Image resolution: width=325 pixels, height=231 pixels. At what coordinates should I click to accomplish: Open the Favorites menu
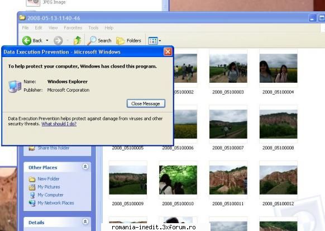73,28
